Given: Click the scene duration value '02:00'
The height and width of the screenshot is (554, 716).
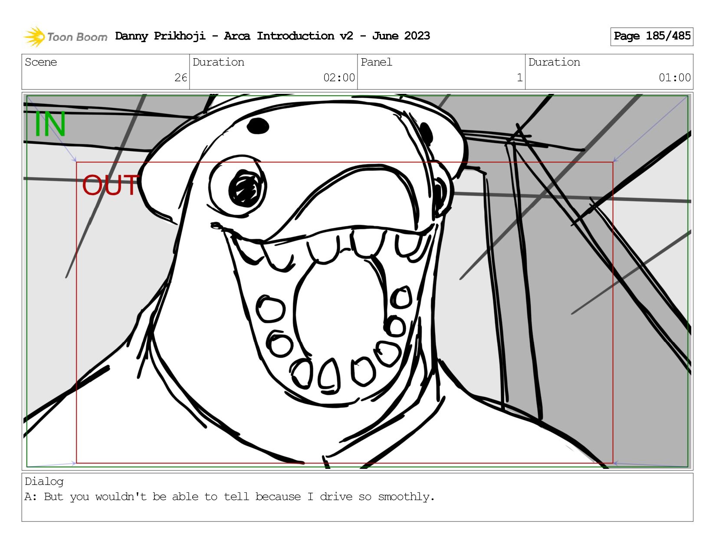Looking at the screenshot, I should [x=339, y=78].
